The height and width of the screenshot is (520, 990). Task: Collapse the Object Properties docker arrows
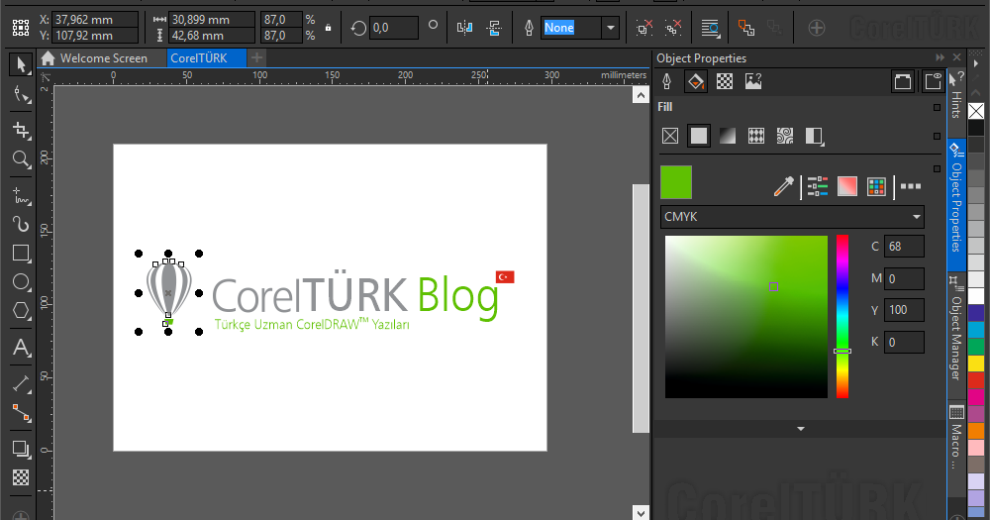[x=940, y=57]
